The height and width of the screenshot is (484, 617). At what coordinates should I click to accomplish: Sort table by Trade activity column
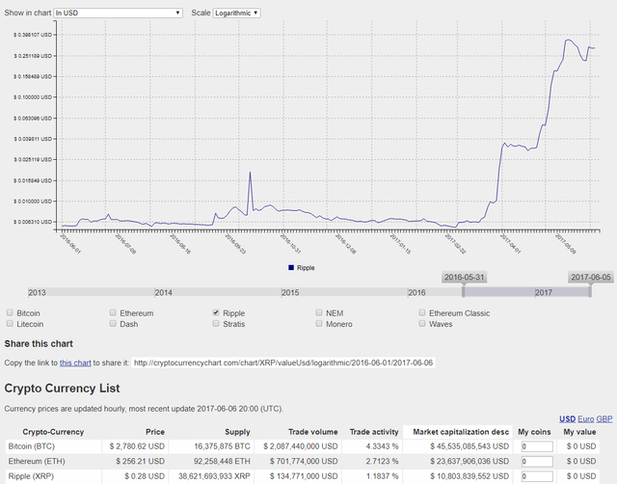pyautogui.click(x=374, y=432)
